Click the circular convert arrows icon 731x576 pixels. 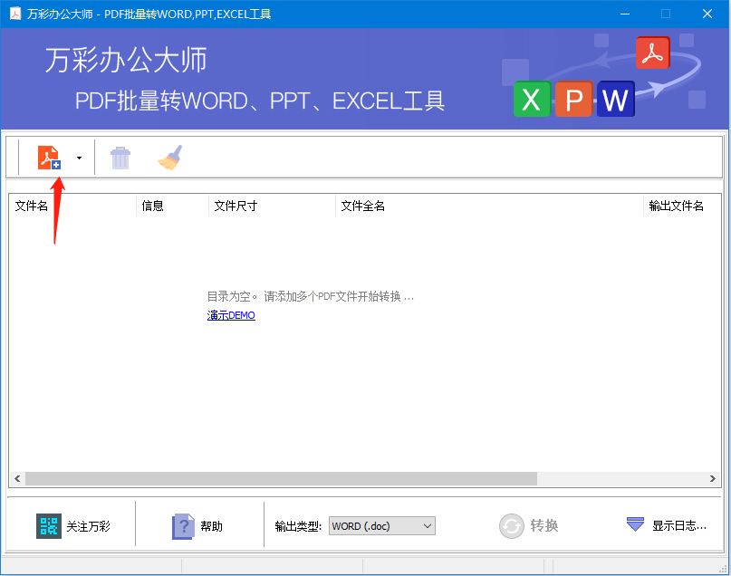512,526
